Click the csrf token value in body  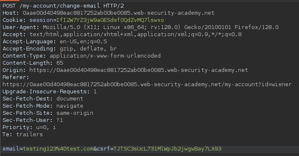[167, 149]
